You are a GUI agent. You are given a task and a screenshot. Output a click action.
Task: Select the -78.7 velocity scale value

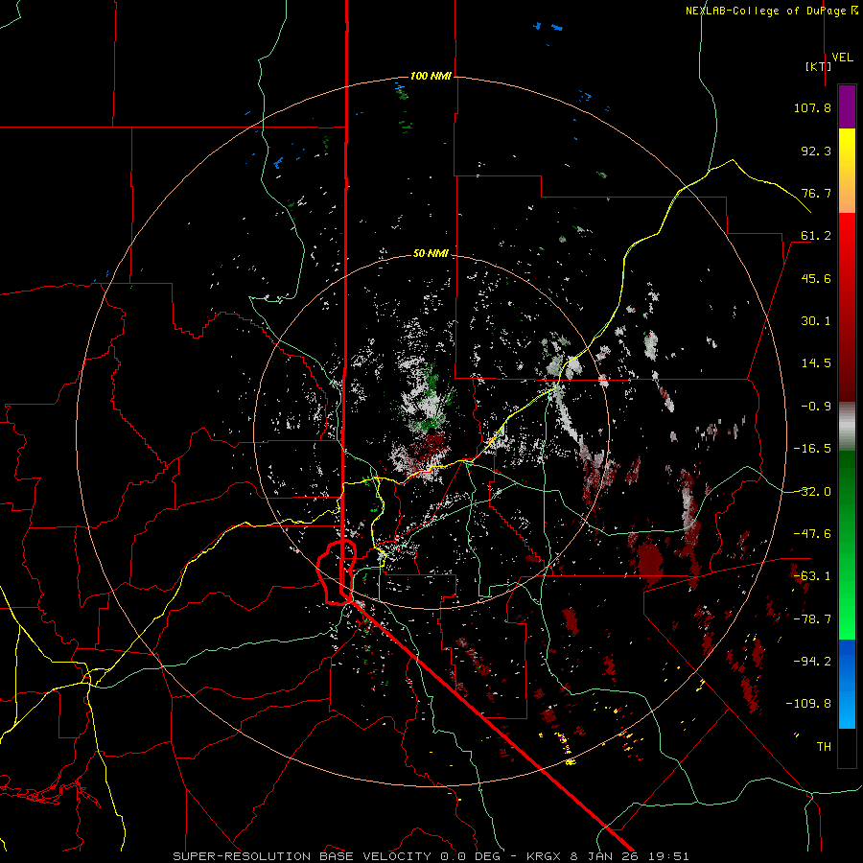pos(812,619)
